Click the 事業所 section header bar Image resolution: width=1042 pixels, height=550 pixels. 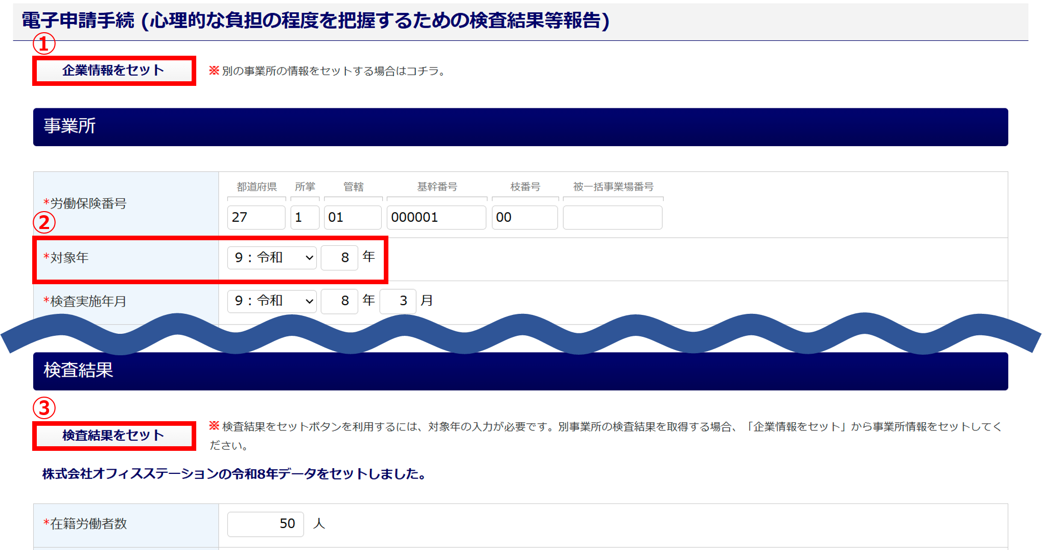pyautogui.click(x=520, y=127)
